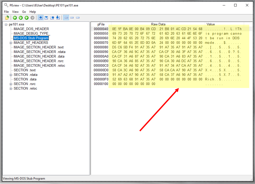
Task: Select MS-DOS Stub Program tree item
Action: [x=31, y=38]
